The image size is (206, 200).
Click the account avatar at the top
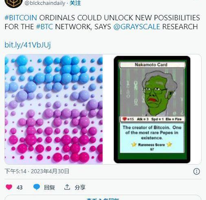coord(13,3)
